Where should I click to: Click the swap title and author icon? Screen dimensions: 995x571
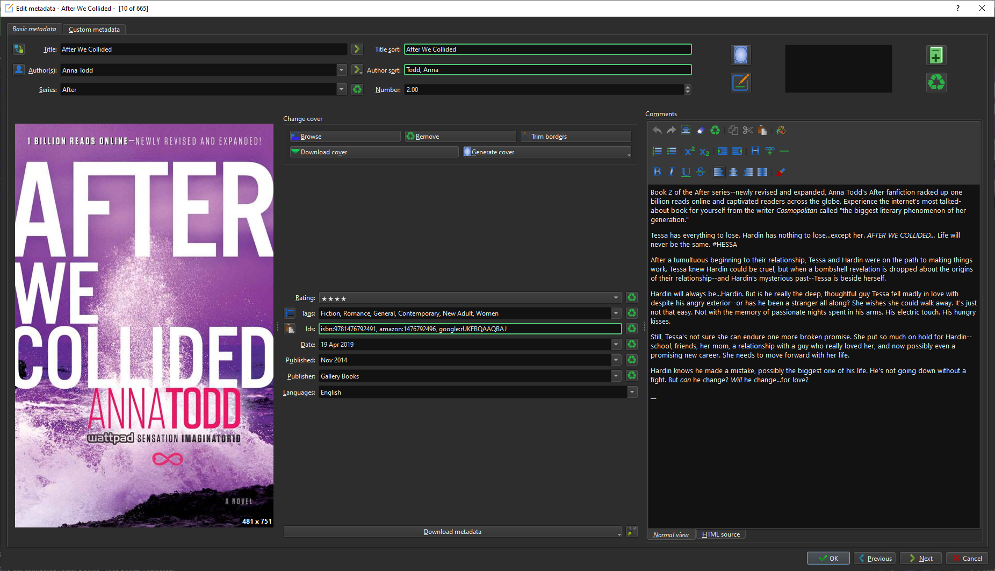click(19, 49)
